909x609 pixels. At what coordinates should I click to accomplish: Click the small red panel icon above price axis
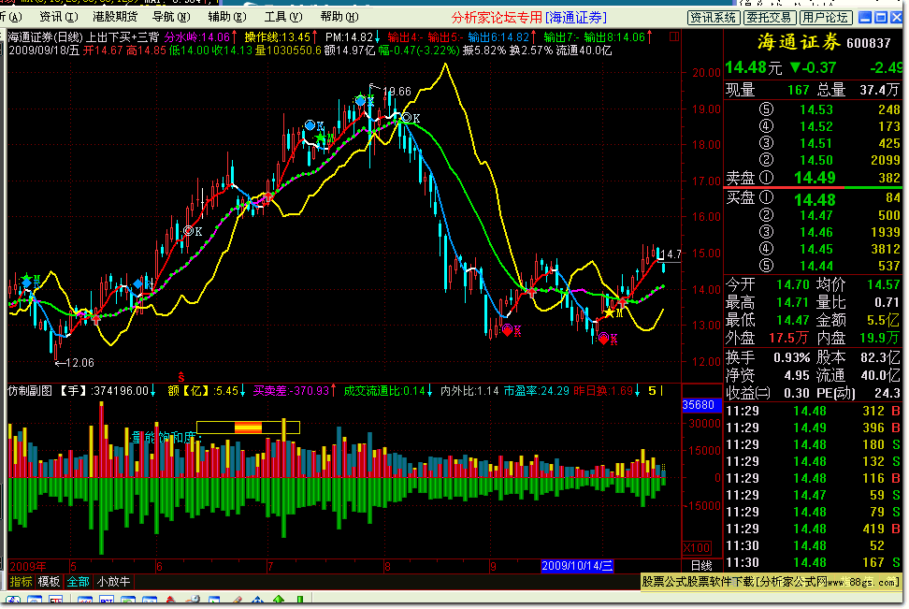674,36
